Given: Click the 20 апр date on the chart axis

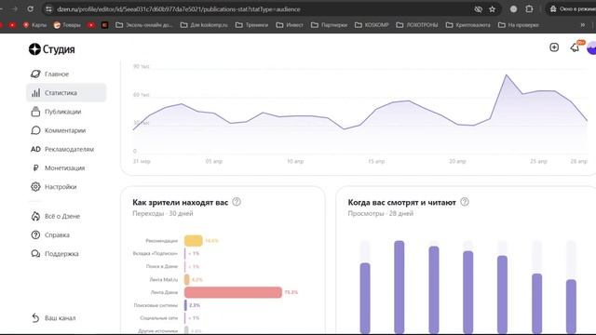Looking at the screenshot, I should tap(457, 161).
